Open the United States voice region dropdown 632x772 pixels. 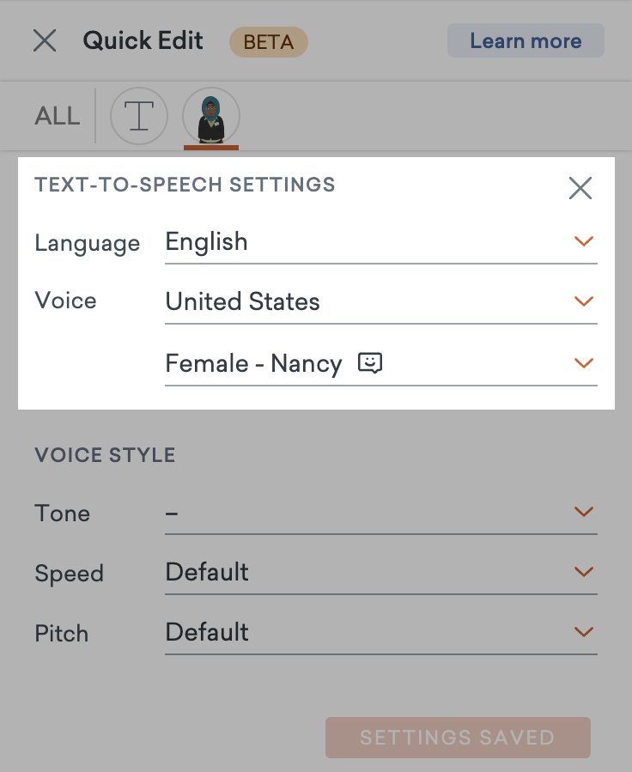(x=381, y=302)
